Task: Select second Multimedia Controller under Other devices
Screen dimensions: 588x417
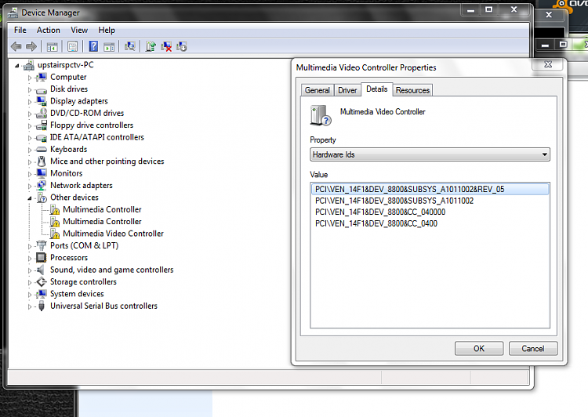Action: [102, 221]
